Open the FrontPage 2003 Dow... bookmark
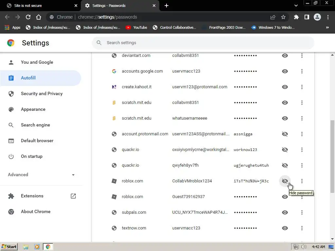 tap(224, 27)
